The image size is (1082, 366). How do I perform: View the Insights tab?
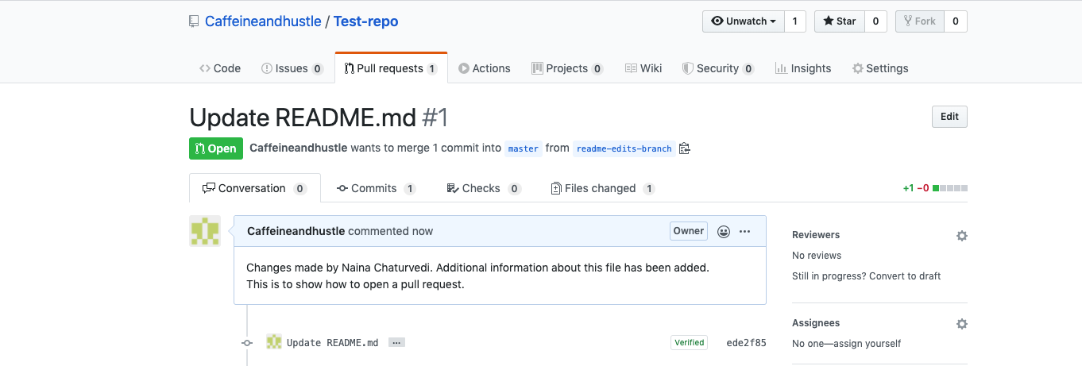(x=803, y=68)
